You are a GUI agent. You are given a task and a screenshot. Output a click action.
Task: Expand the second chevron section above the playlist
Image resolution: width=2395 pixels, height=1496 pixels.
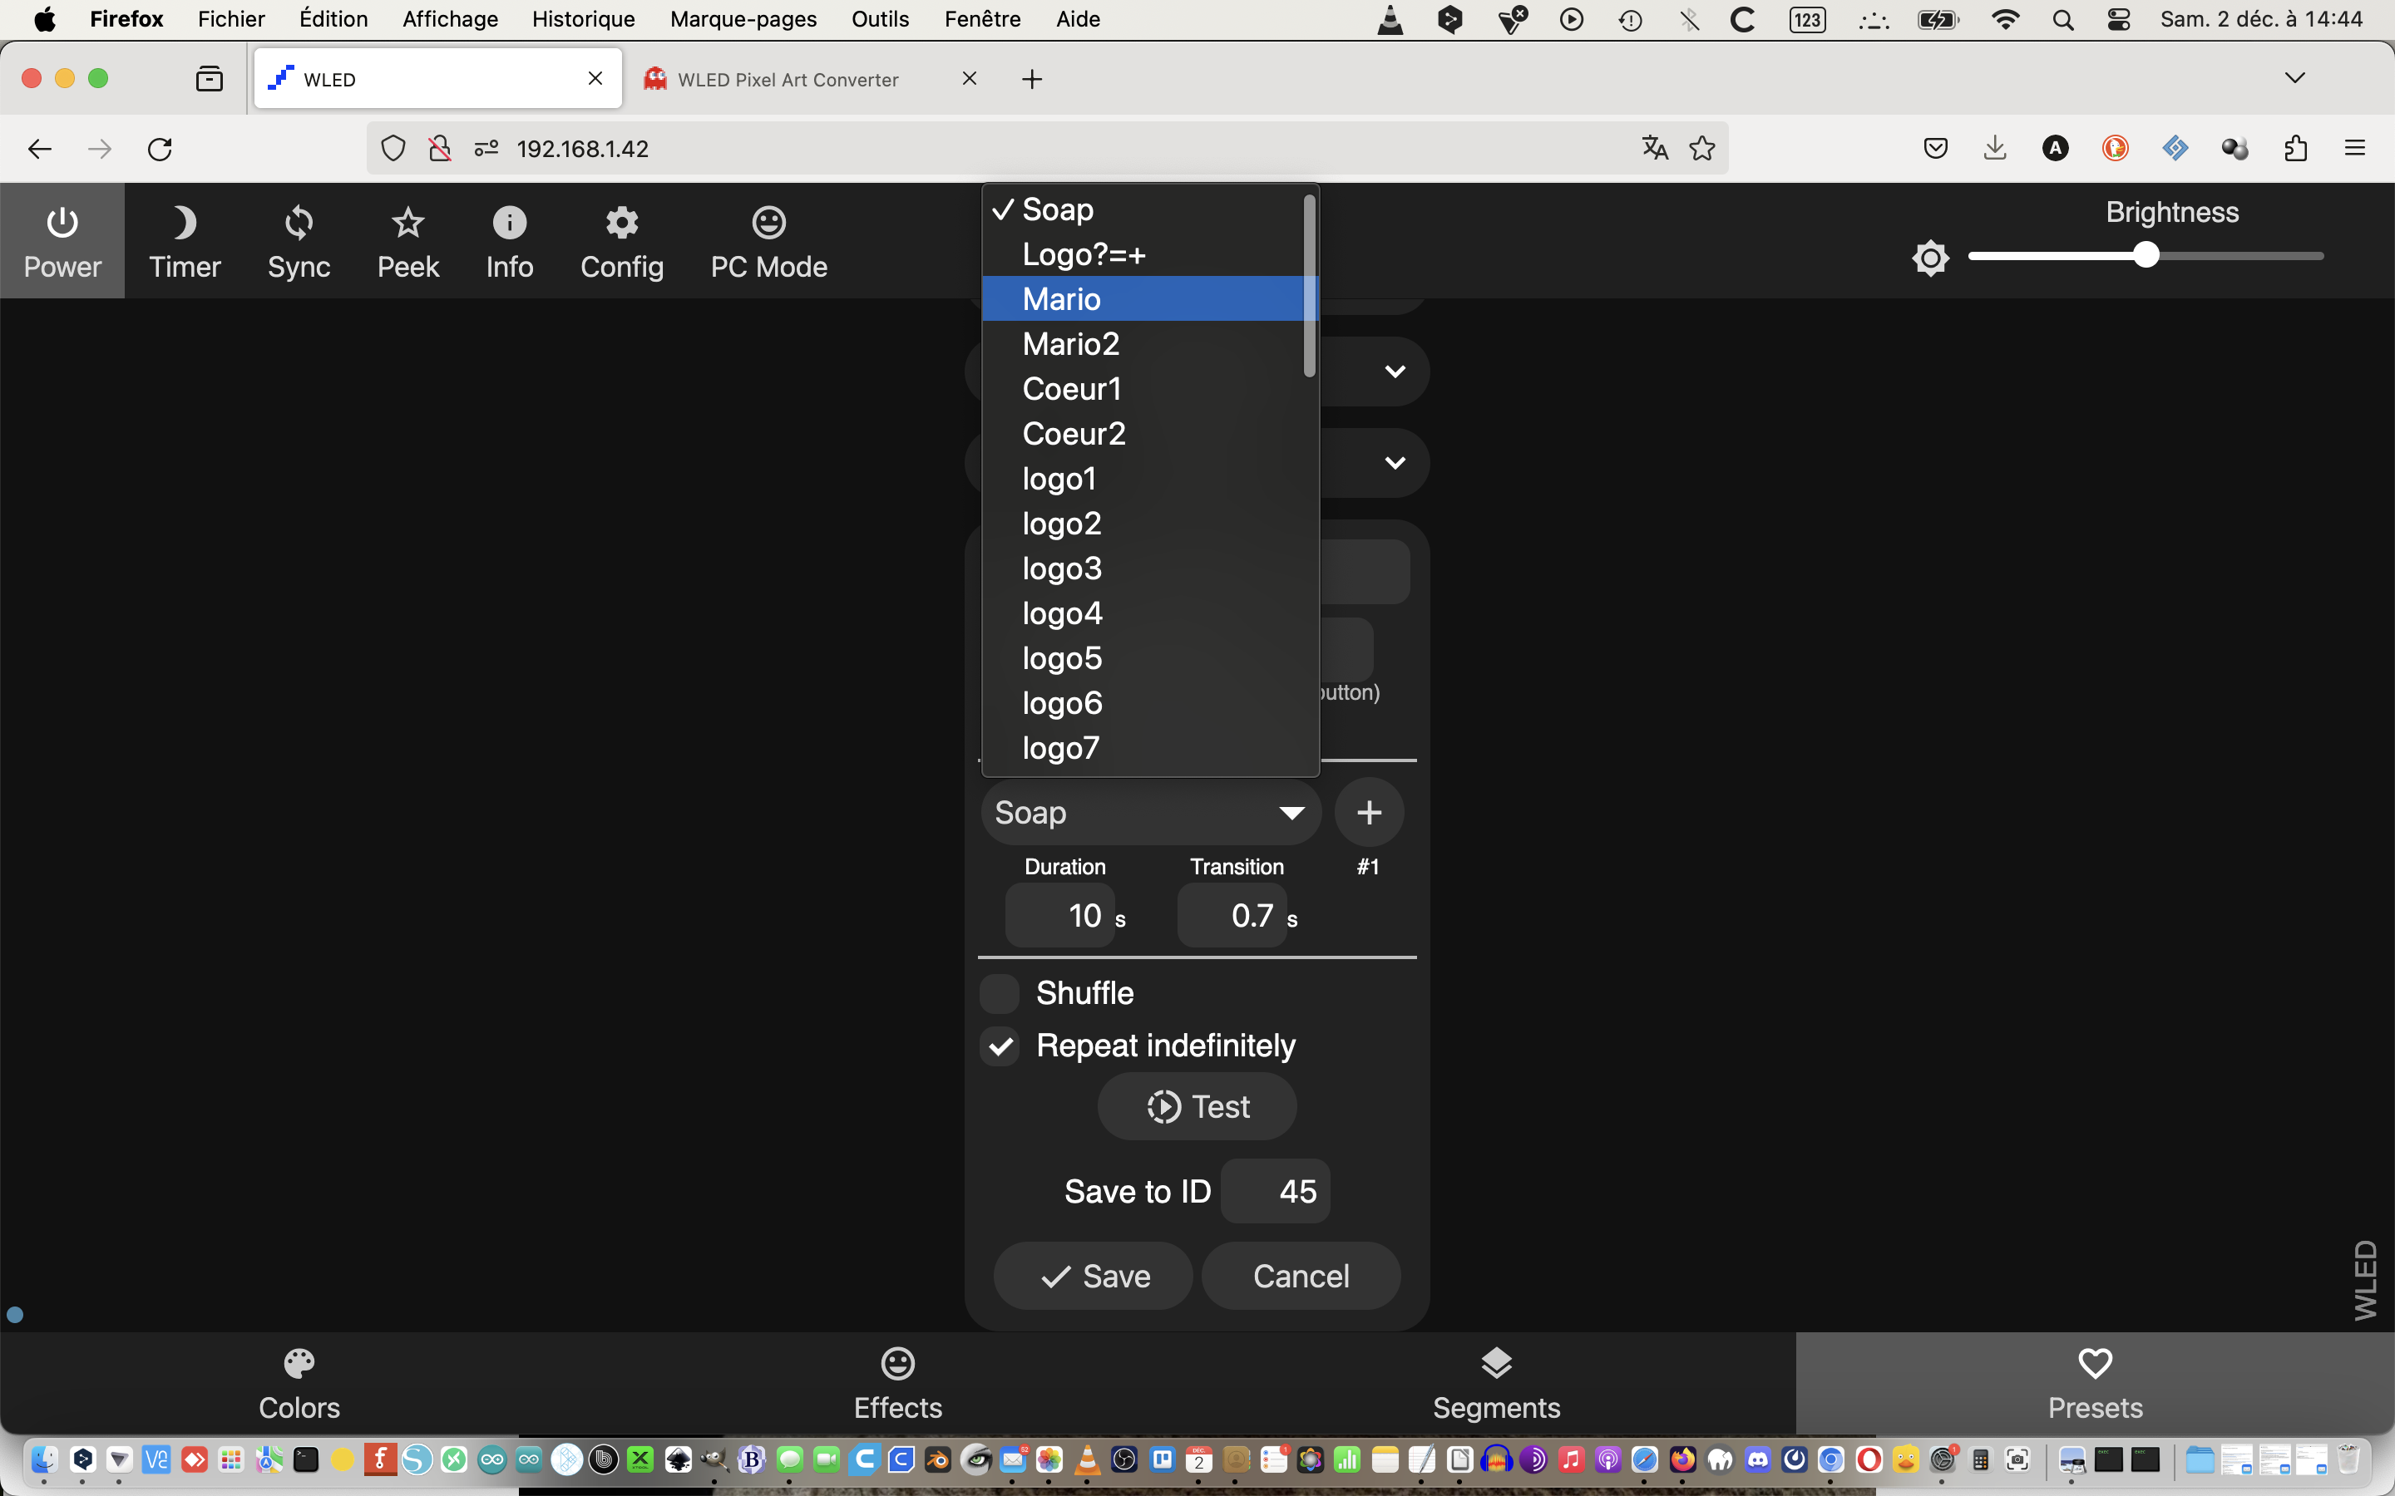(x=1395, y=463)
